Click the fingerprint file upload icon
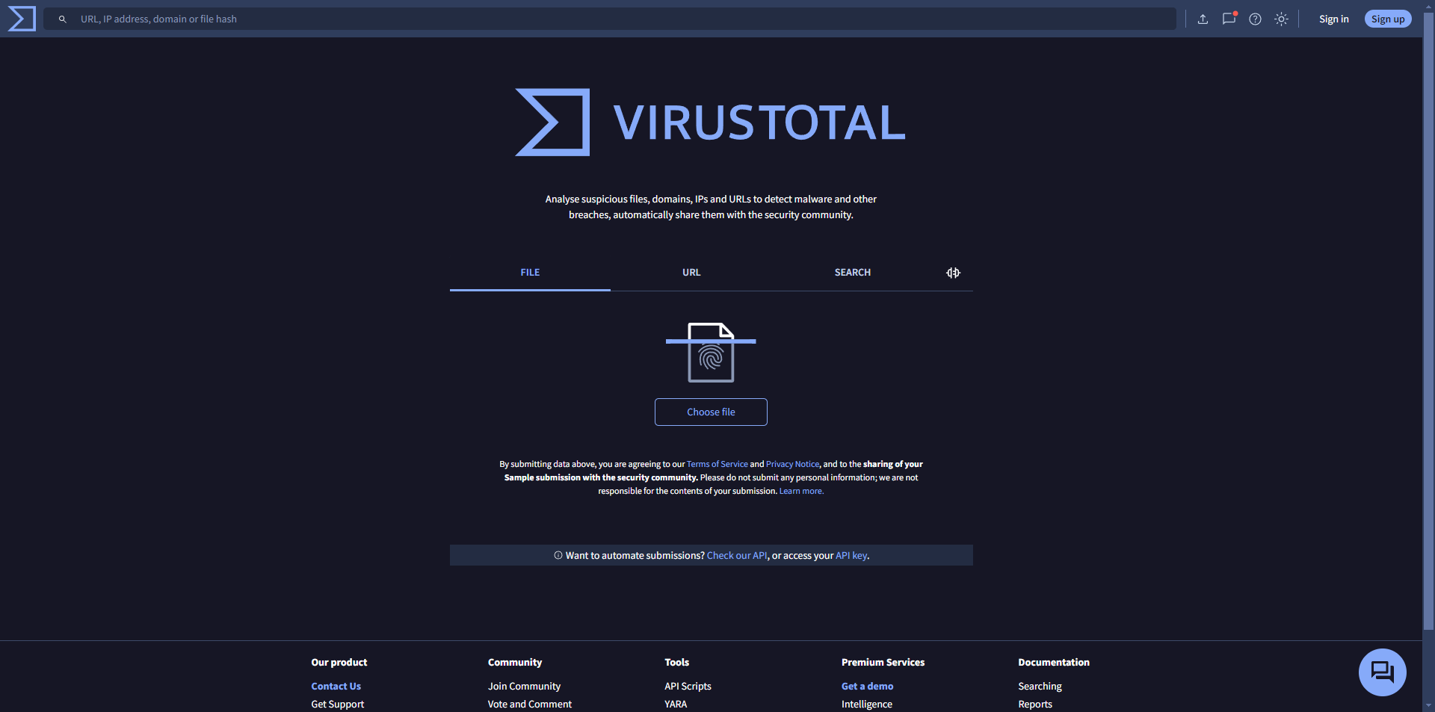1435x712 pixels. click(x=711, y=352)
